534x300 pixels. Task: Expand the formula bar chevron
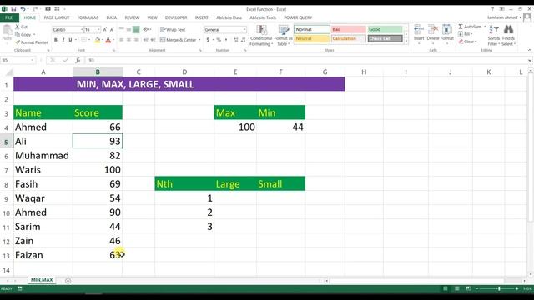tap(530, 61)
